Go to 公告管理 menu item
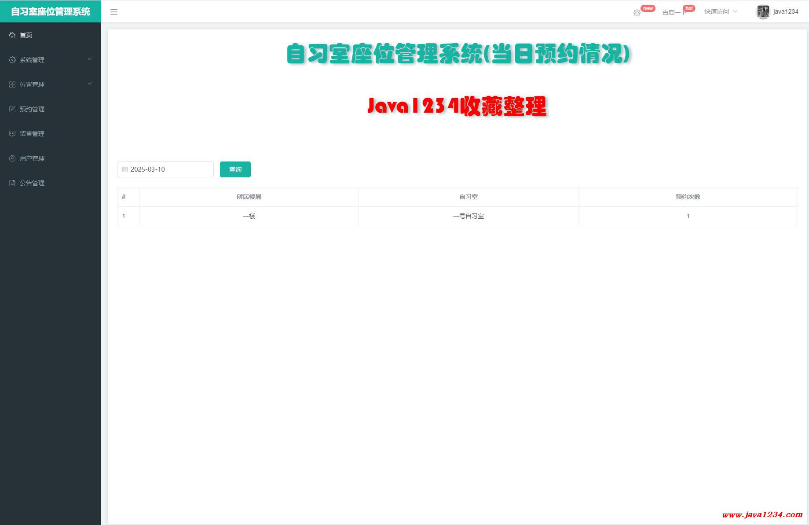Screen dimensions: 809x525 pos(32,183)
